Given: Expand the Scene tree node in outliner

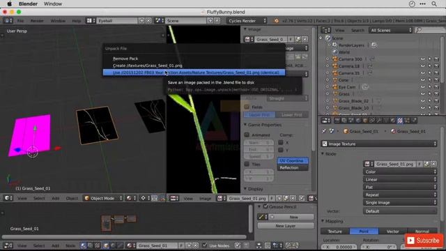Looking at the screenshot, I should tap(321, 38).
